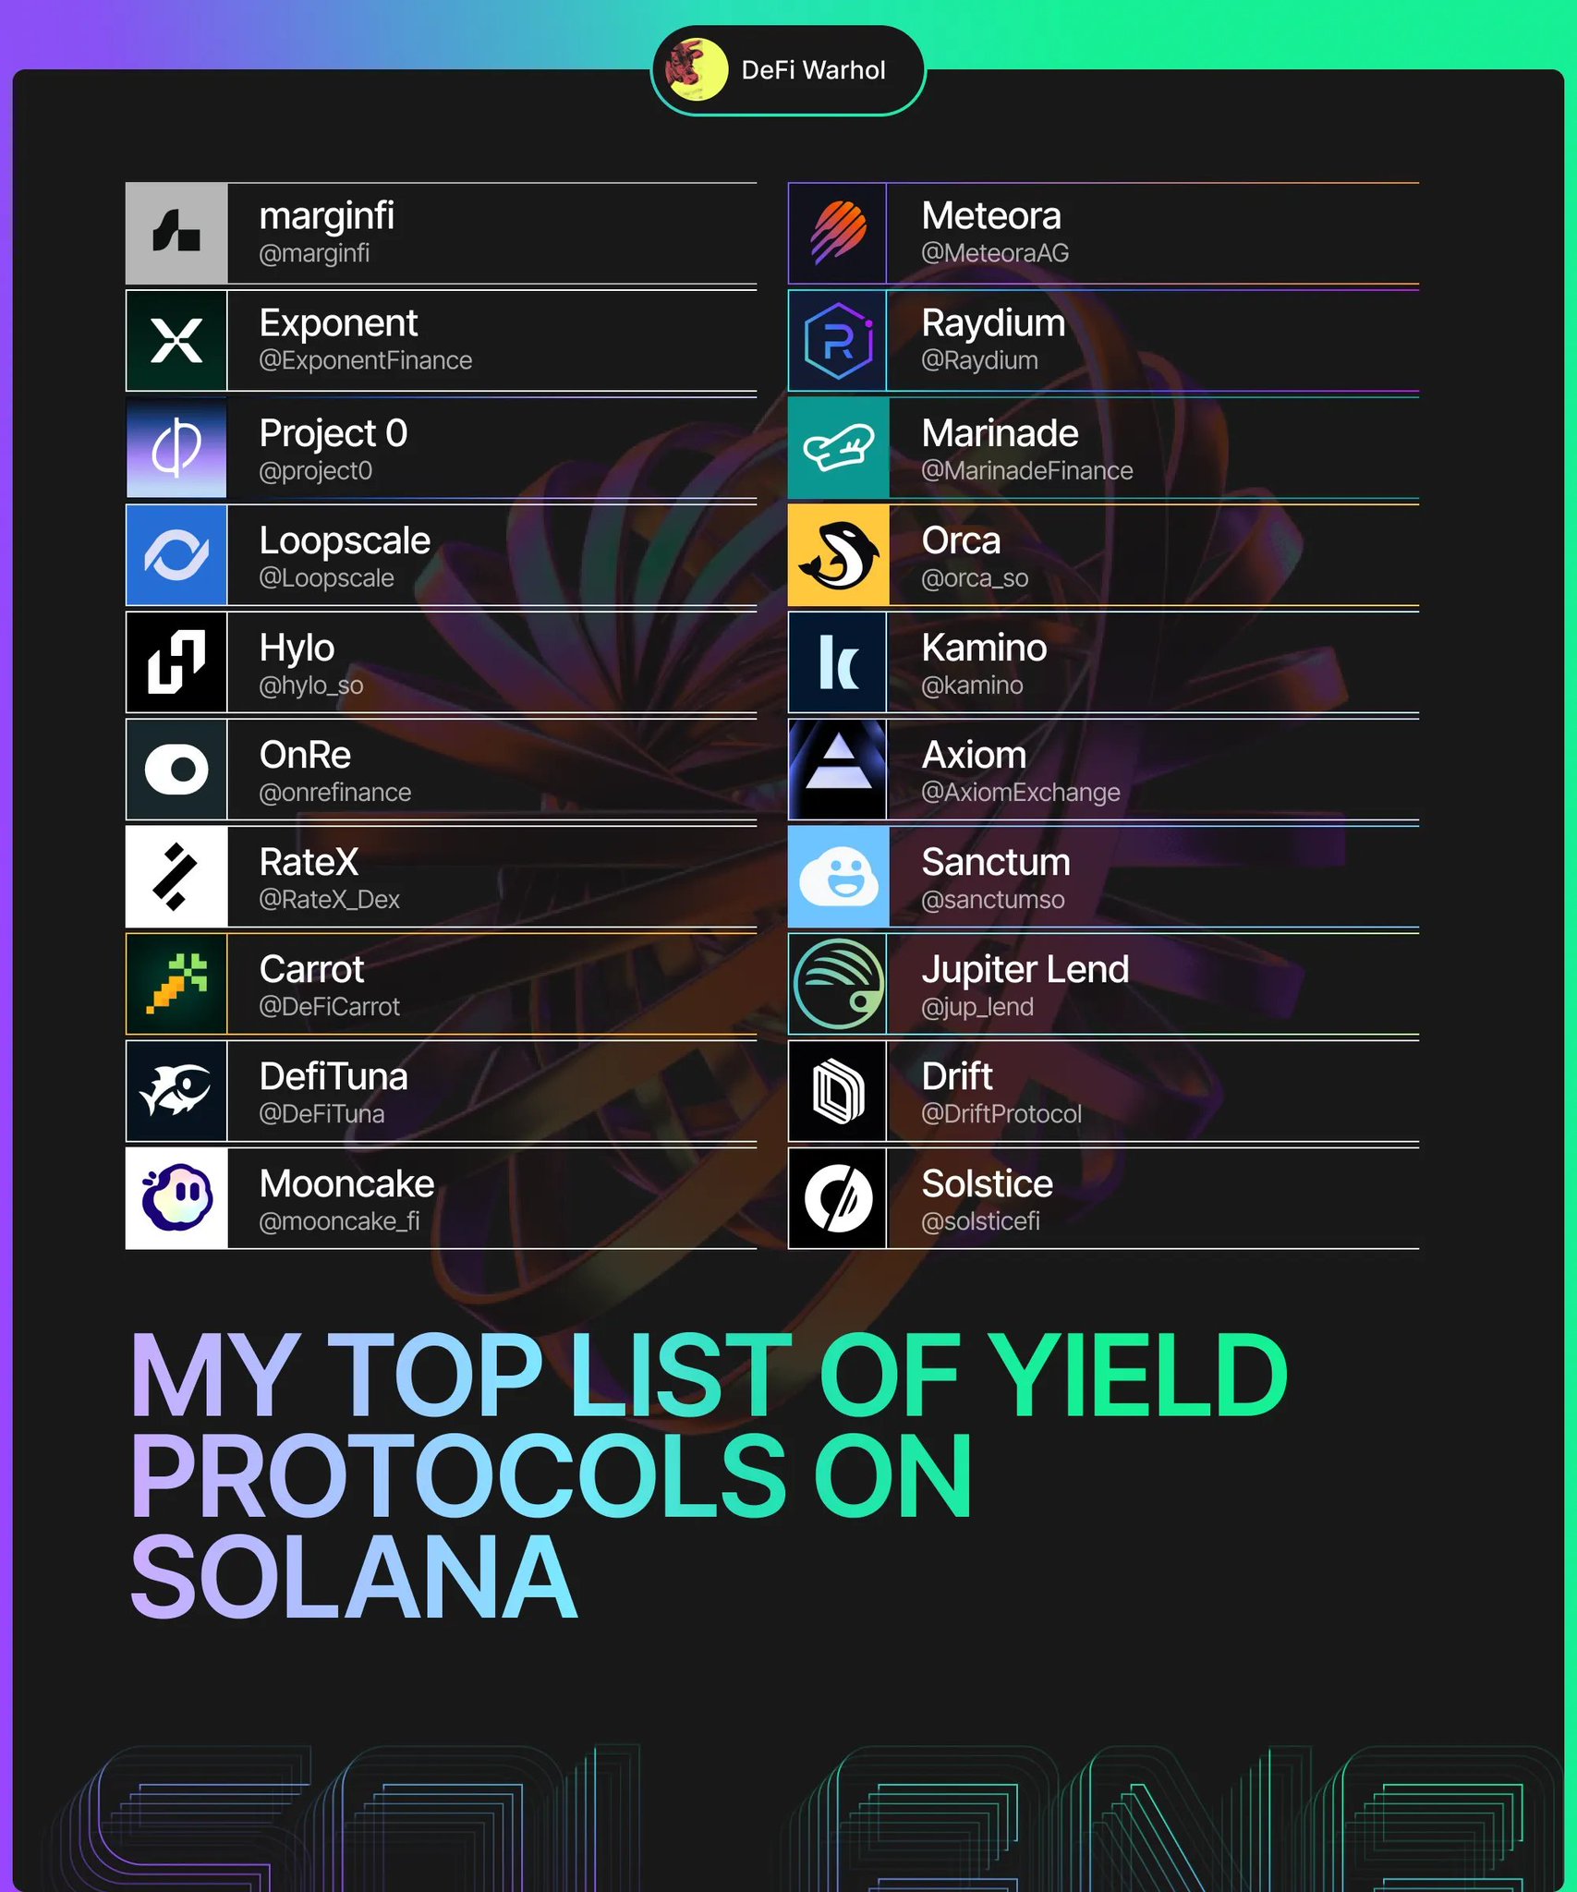Image resolution: width=1577 pixels, height=1892 pixels.
Task: Select the DefiTuna fish icon
Action: [x=176, y=1090]
